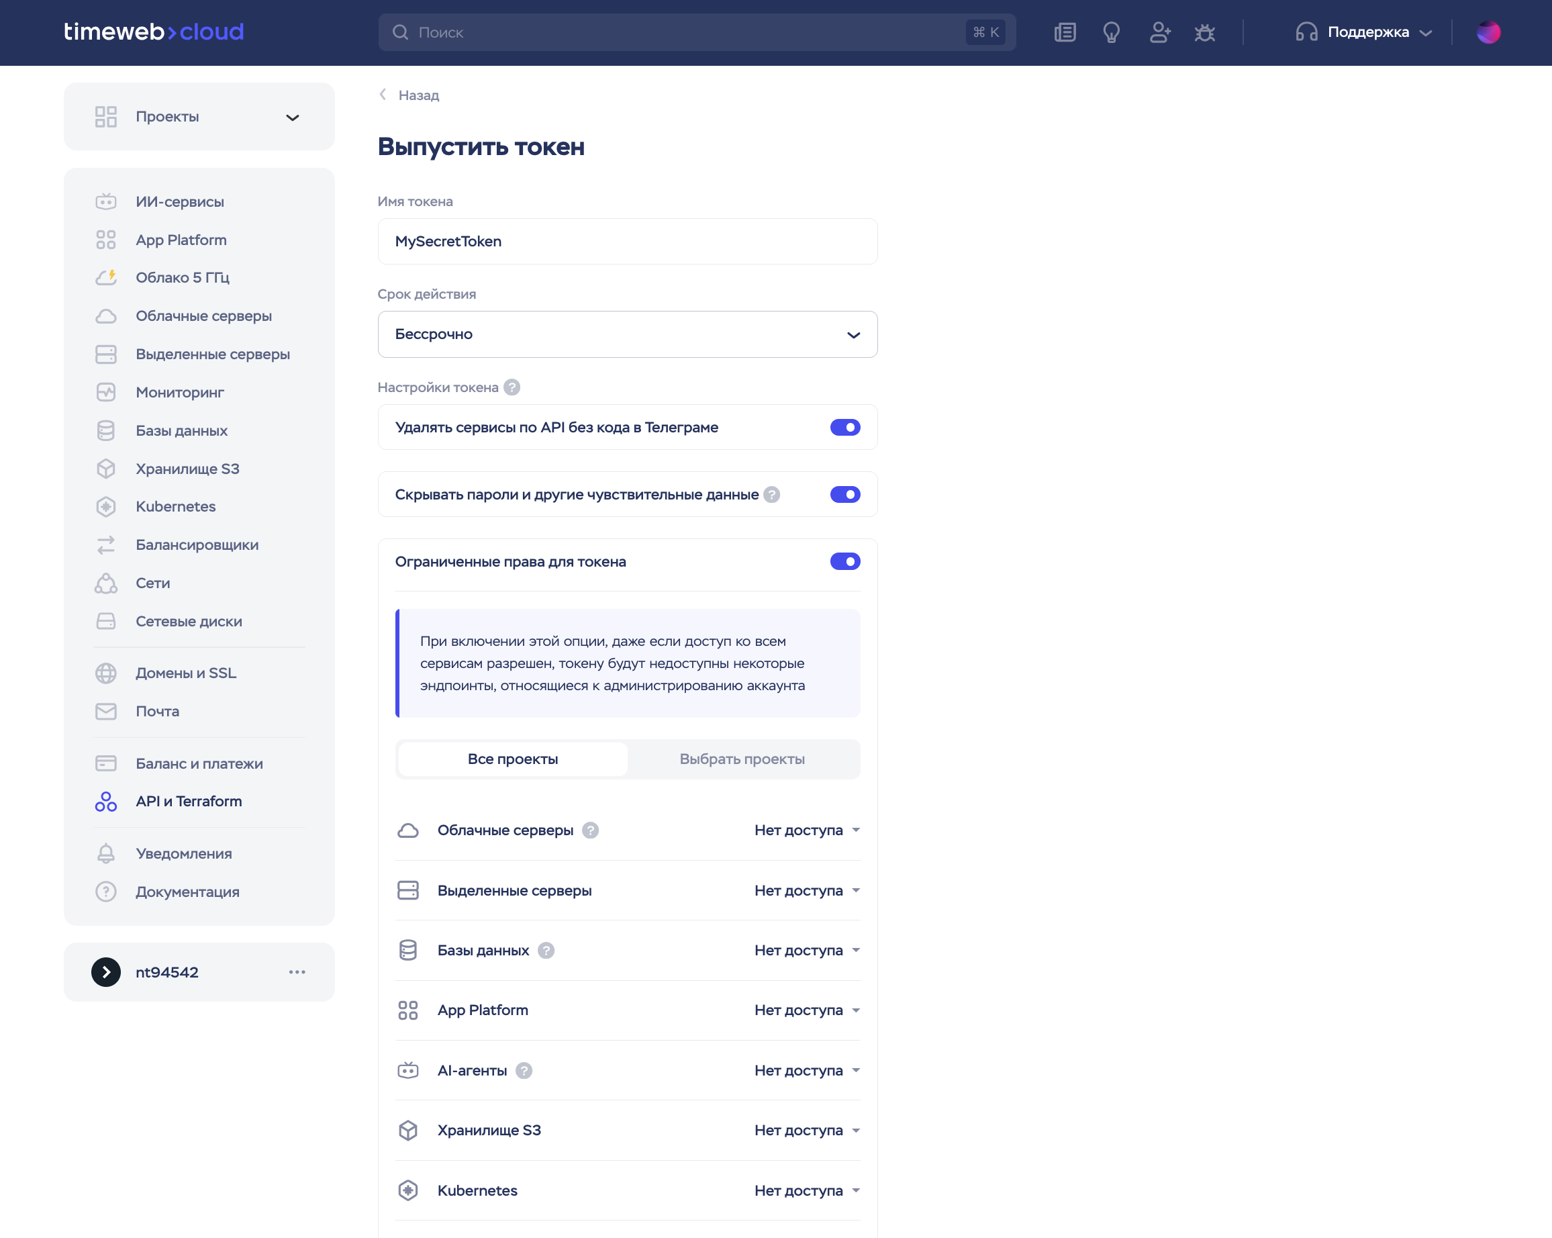The width and height of the screenshot is (1552, 1238).
Task: Show hint for Облачные серверы permission
Action: [589, 830]
